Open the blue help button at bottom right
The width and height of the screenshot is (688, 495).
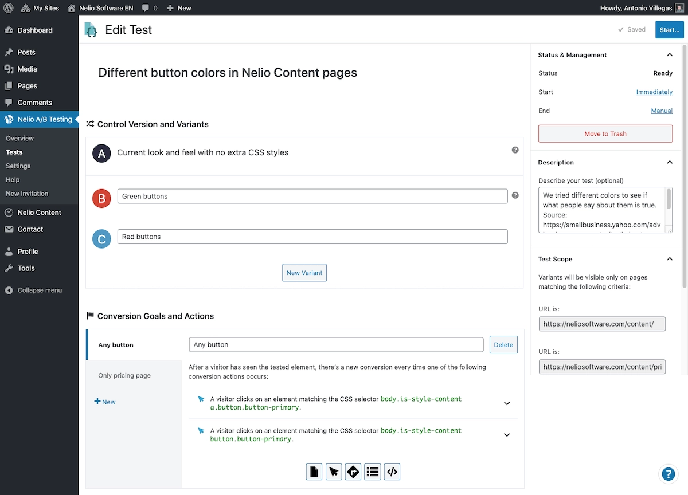668,474
